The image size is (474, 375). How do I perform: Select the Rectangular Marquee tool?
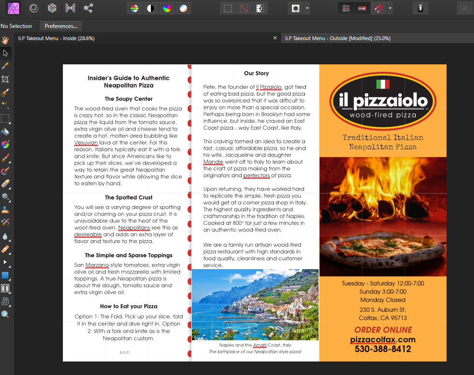[x=5, y=118]
